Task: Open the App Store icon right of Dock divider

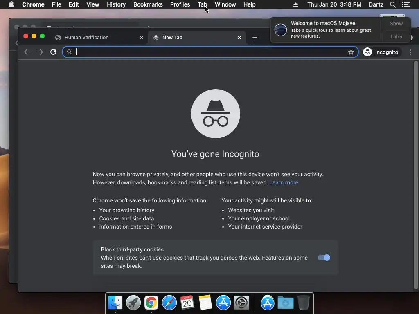Action: (268, 303)
